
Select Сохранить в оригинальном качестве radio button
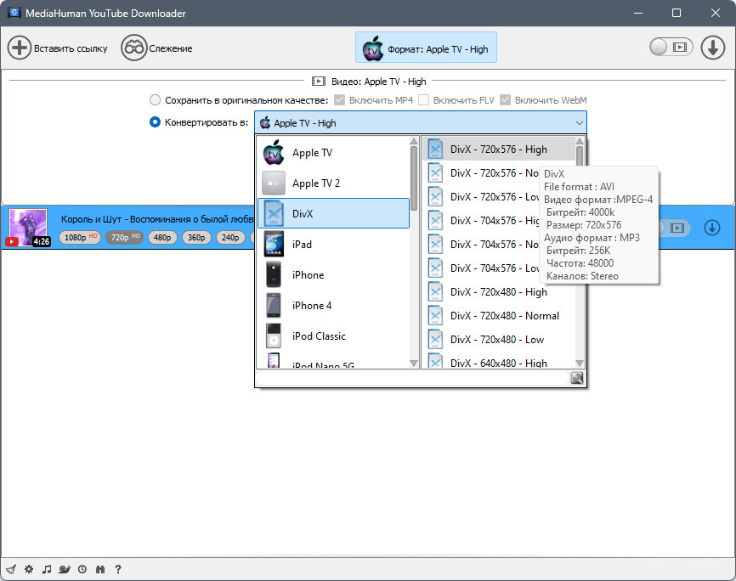[x=155, y=100]
